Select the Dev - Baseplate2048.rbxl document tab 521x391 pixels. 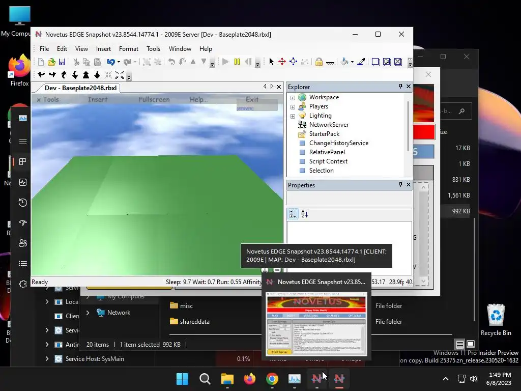pyautogui.click(x=80, y=88)
